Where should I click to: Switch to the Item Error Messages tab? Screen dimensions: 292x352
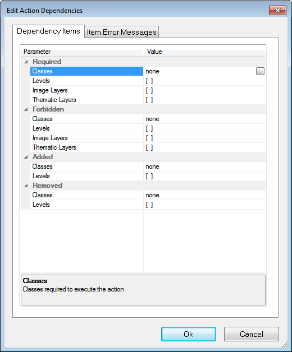pos(121,32)
